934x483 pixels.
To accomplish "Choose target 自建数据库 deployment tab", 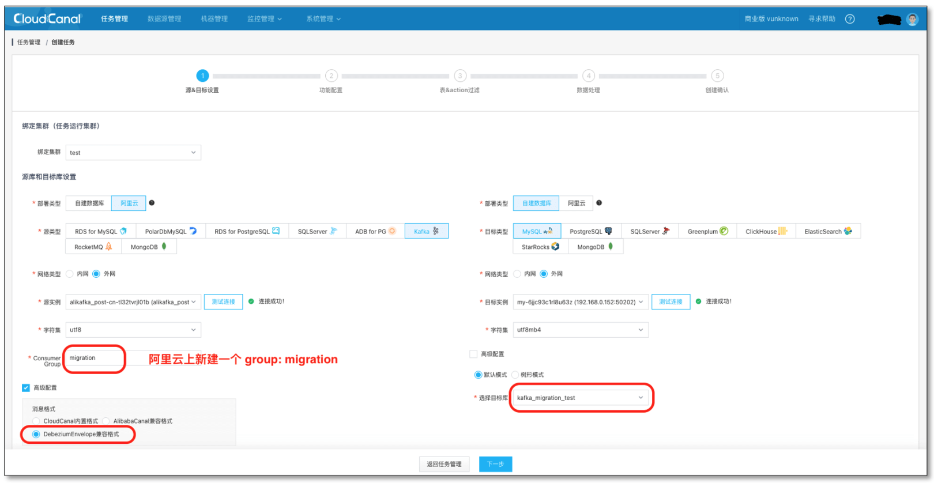I will (537, 203).
